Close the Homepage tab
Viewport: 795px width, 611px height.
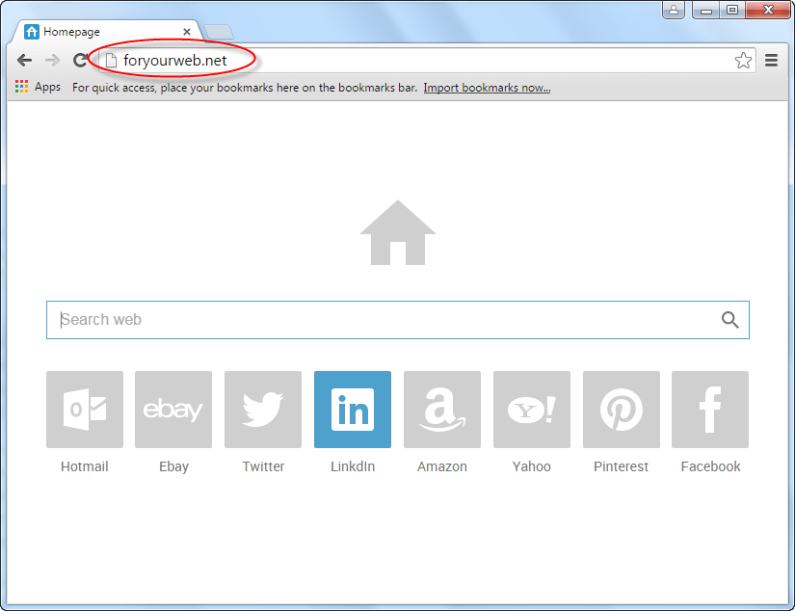pos(187,32)
